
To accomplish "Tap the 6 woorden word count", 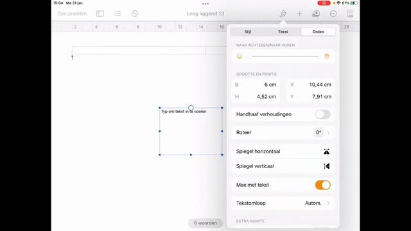I will pos(205,223).
